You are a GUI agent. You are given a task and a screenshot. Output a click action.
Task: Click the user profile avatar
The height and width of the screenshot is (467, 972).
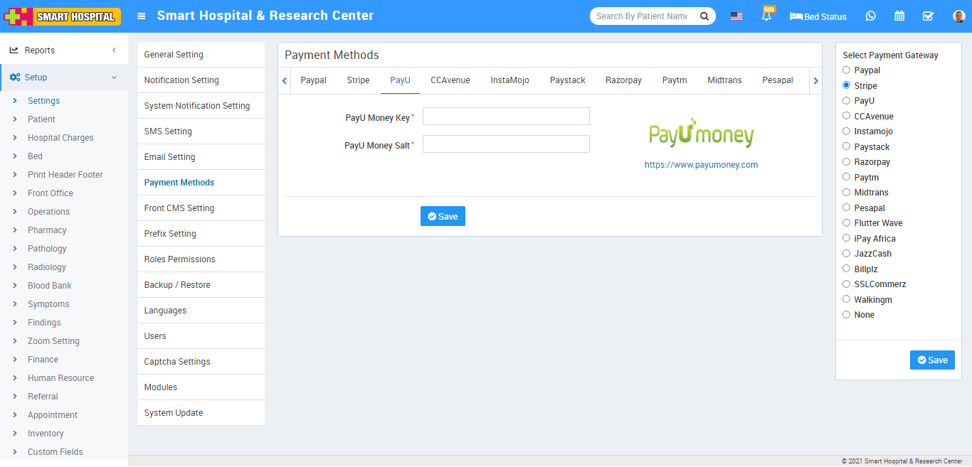click(x=958, y=16)
